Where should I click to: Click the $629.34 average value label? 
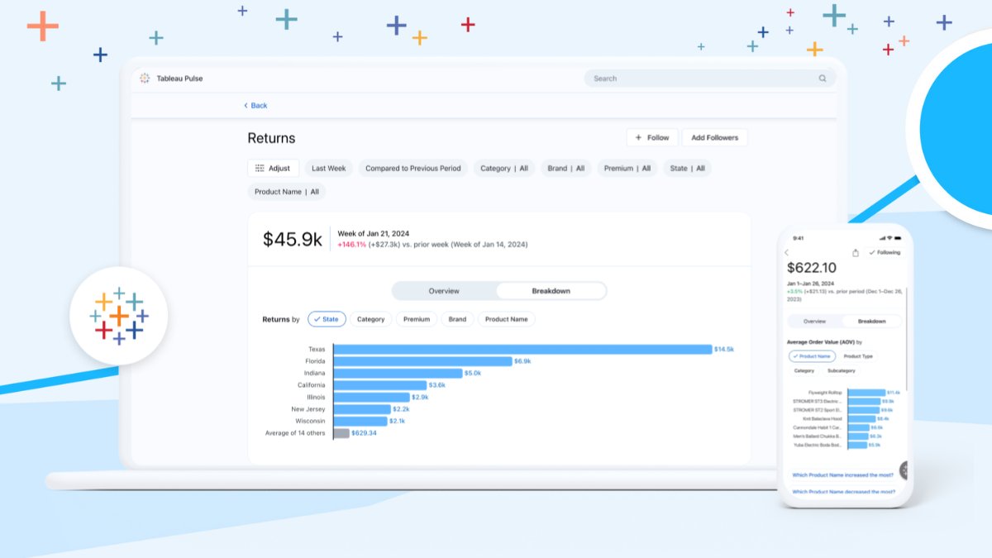364,433
